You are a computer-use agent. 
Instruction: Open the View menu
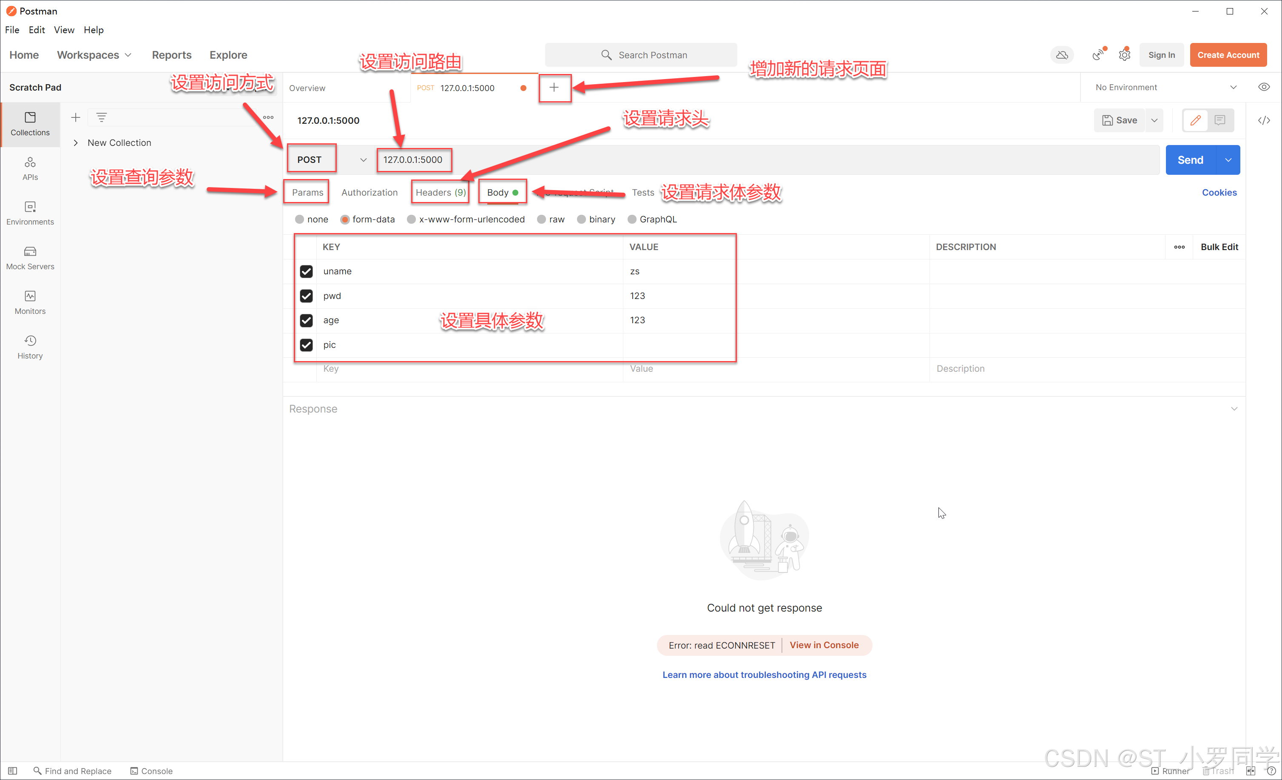63,30
